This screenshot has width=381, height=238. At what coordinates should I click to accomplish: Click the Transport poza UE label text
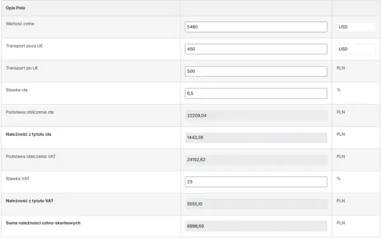coord(24,46)
